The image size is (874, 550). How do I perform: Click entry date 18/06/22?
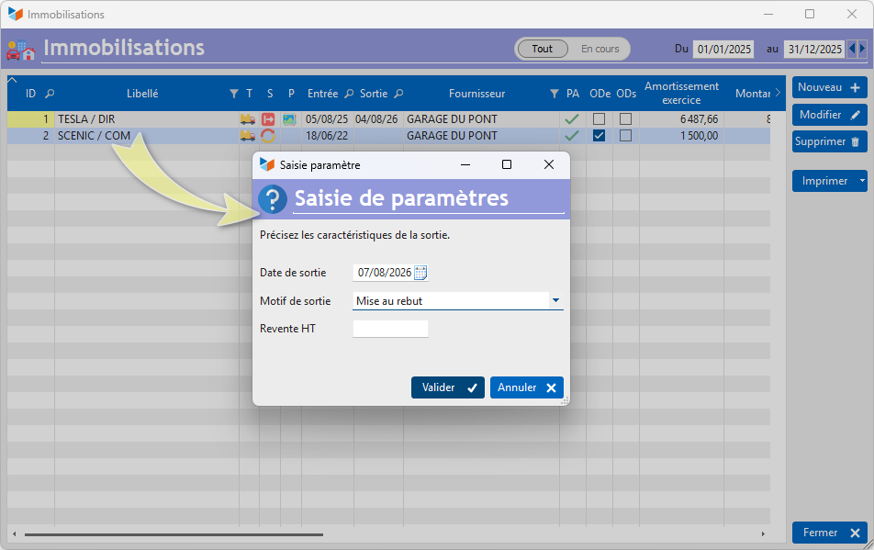pyautogui.click(x=327, y=135)
